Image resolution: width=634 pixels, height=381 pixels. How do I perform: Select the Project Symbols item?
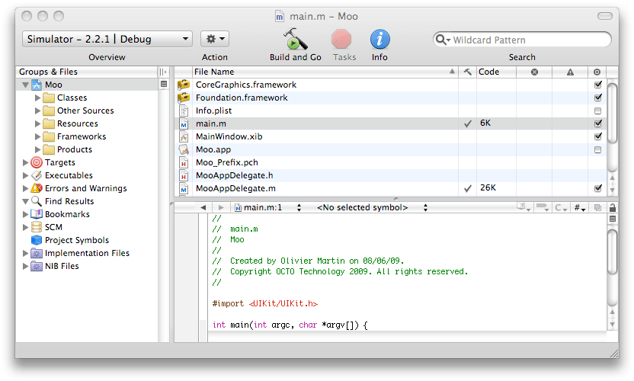(x=76, y=240)
